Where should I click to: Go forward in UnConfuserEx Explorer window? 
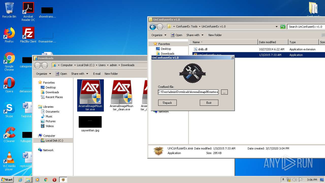coord(160,27)
